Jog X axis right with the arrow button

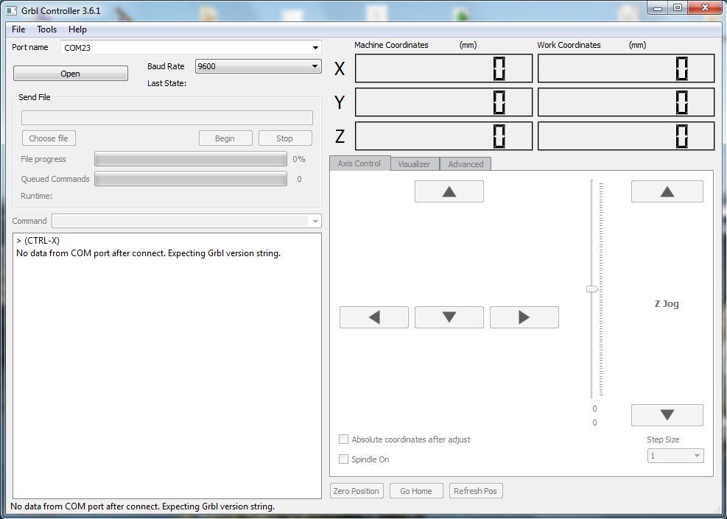coord(524,317)
